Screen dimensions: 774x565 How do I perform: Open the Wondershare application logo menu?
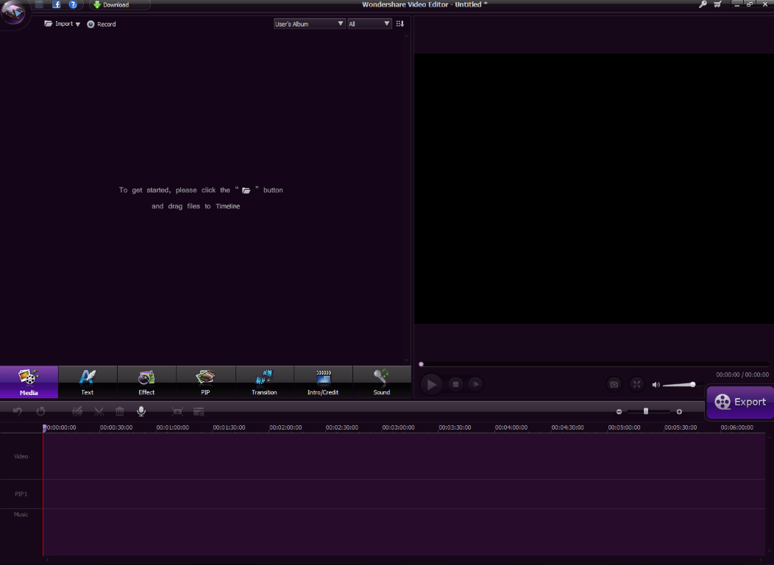click(13, 13)
